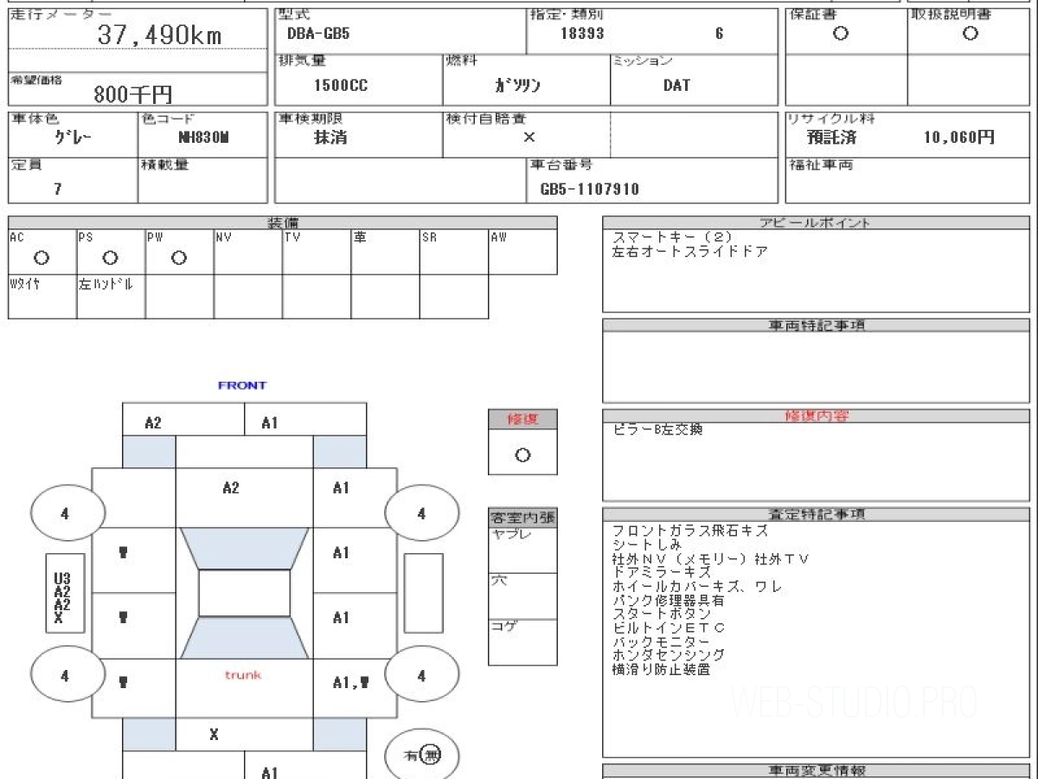1038x779 pixels.
Task: Click the 37,490km mileage value
Action: [159, 35]
